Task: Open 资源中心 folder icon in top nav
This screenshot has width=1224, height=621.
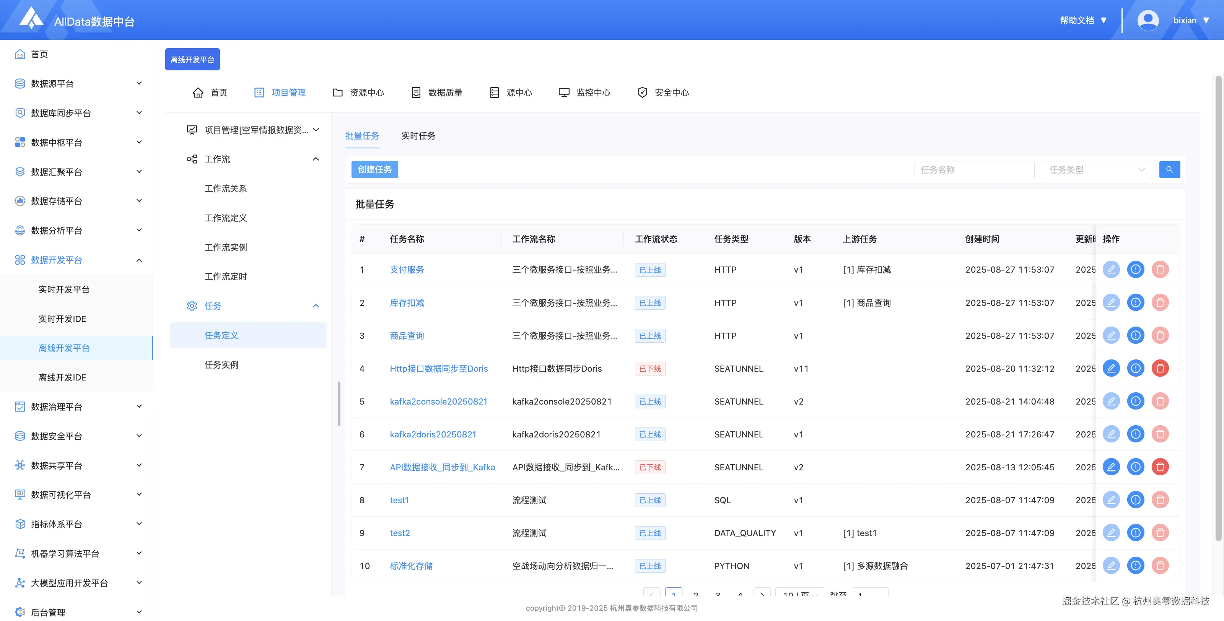Action: tap(337, 93)
